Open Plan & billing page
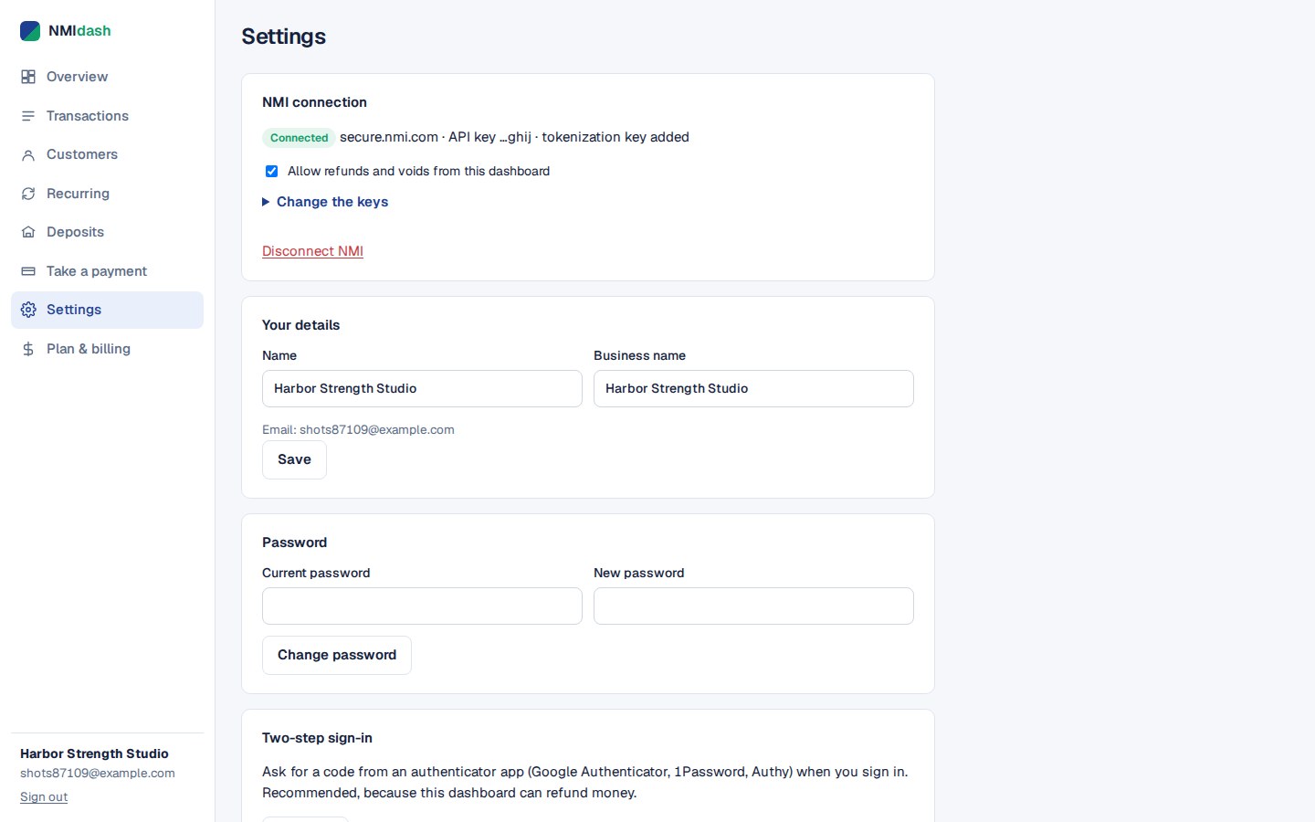This screenshot has width=1315, height=822. coord(107,349)
